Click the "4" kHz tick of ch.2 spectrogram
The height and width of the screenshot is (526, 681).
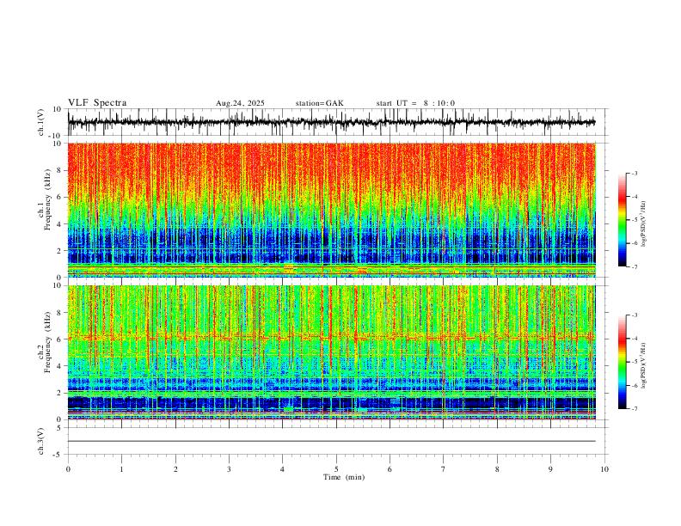pos(59,366)
